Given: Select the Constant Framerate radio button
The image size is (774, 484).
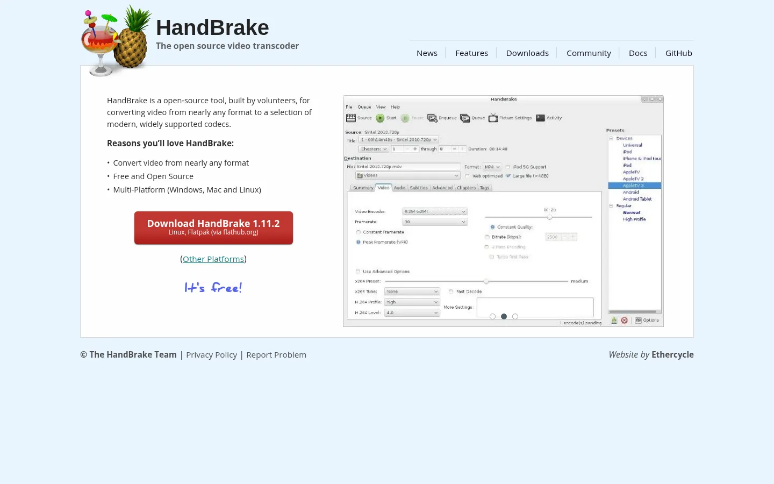Looking at the screenshot, I should [358, 232].
